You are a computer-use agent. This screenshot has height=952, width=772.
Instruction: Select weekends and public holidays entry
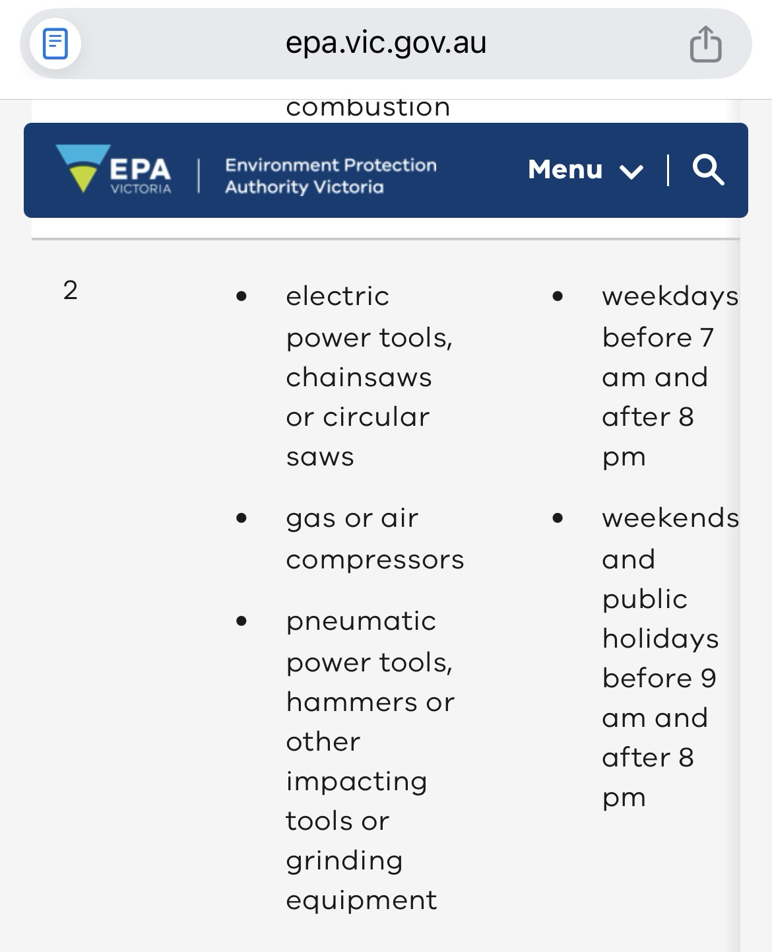pyautogui.click(x=669, y=658)
